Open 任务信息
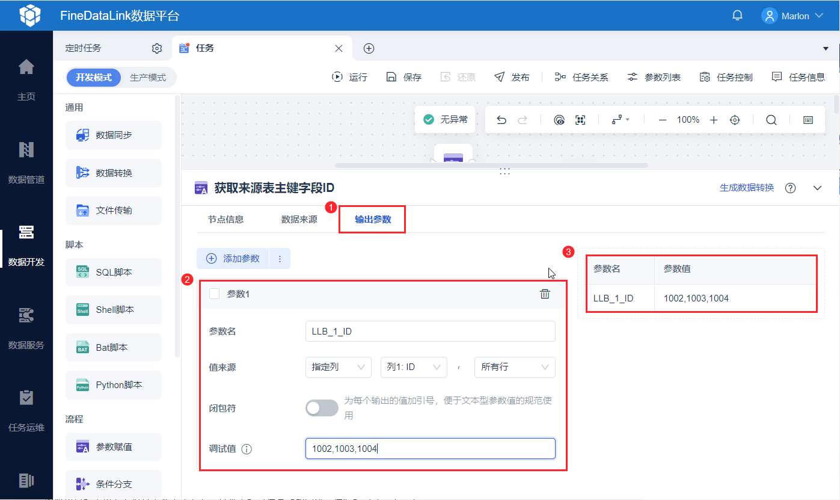The width and height of the screenshot is (840, 500). click(798, 77)
